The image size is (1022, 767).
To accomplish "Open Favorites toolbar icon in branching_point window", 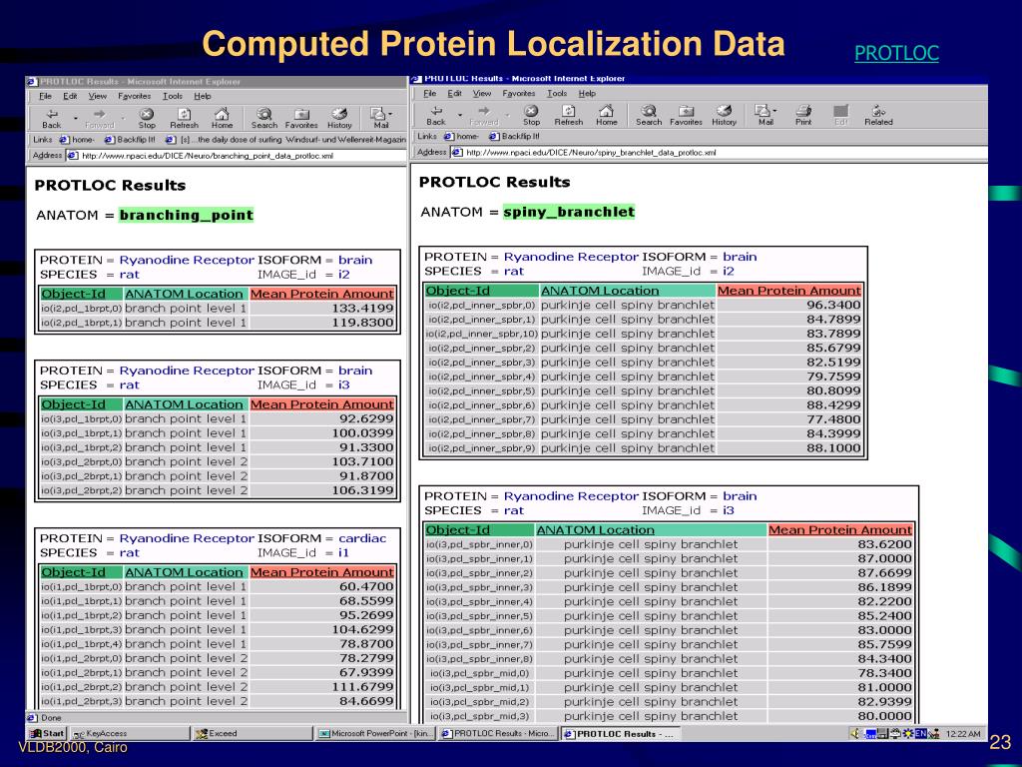I will coord(301,117).
